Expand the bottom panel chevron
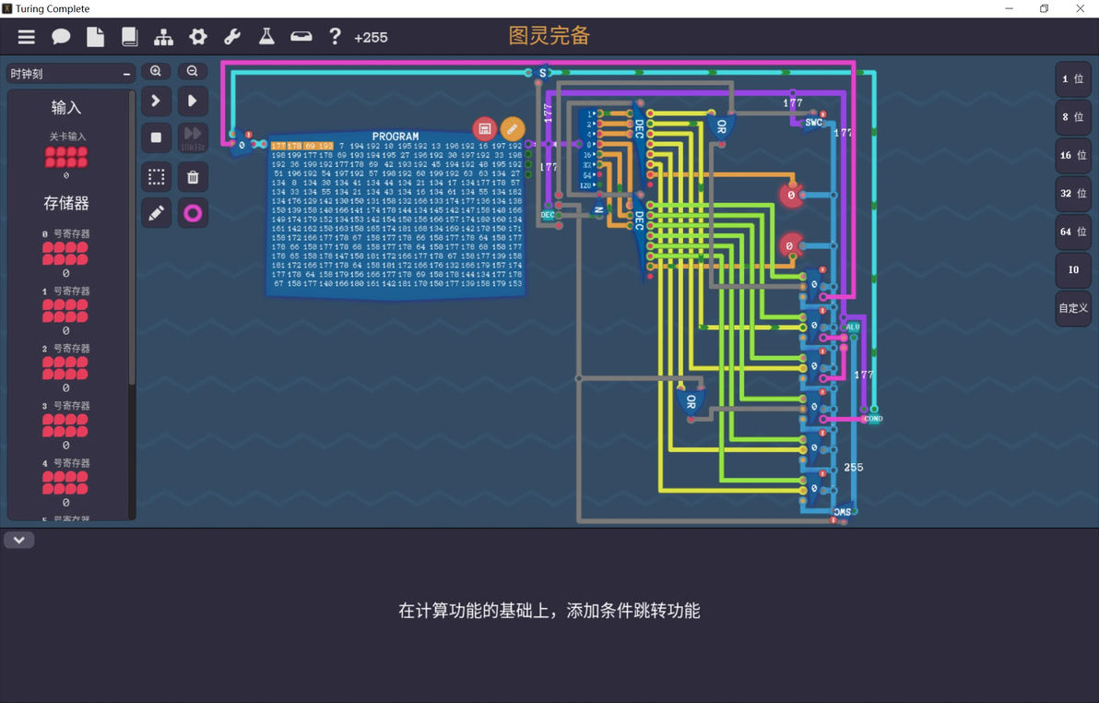Image resolution: width=1099 pixels, height=703 pixels. pyautogui.click(x=19, y=541)
